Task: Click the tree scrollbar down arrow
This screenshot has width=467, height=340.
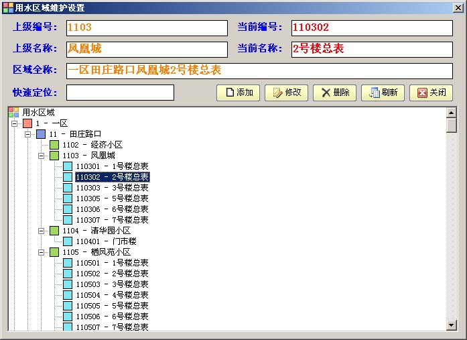Action: coord(452,325)
